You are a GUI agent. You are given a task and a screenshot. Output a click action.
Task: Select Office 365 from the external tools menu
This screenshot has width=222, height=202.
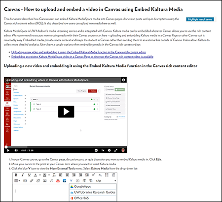point(93,198)
